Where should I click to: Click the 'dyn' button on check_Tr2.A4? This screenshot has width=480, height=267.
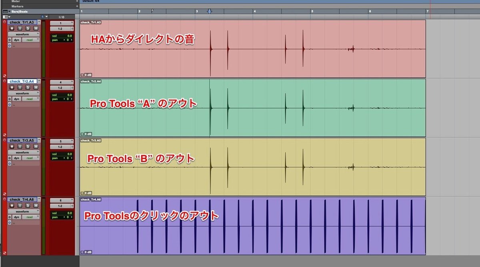tap(16, 99)
